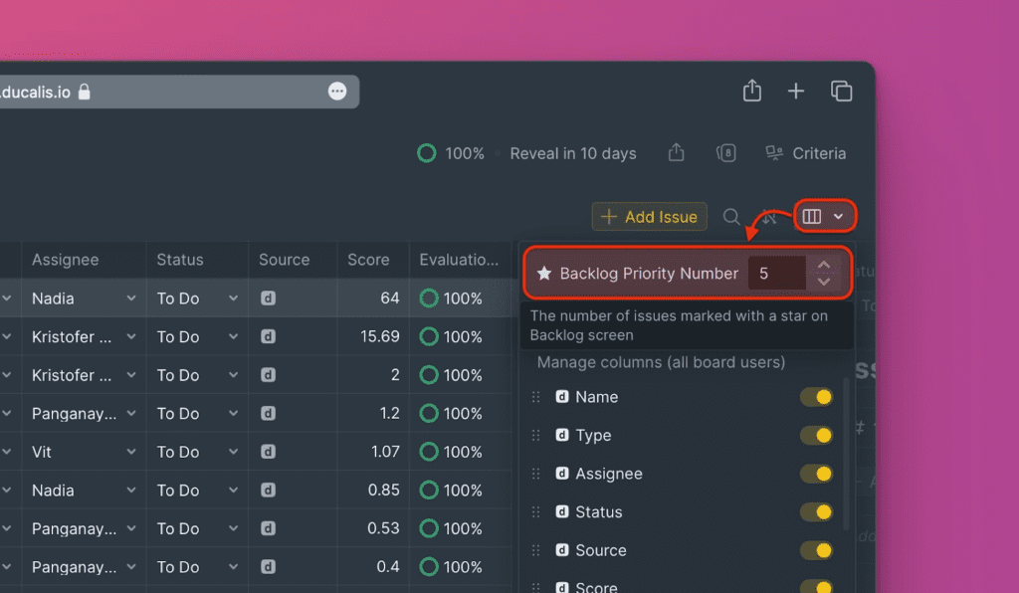The width and height of the screenshot is (1019, 593).
Task: Disable the Status column toggle
Action: [817, 512]
